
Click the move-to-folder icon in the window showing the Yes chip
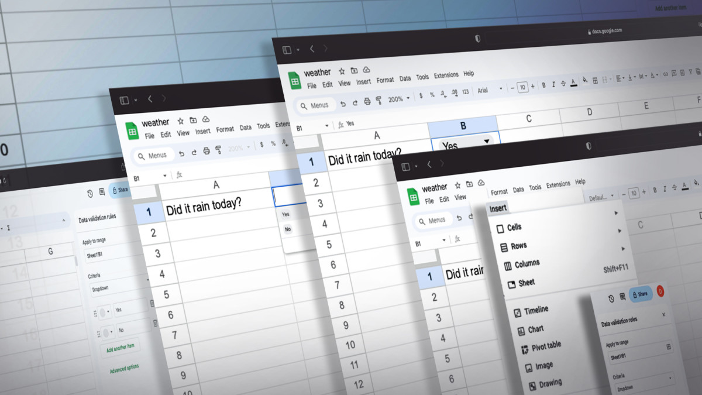pyautogui.click(x=354, y=70)
